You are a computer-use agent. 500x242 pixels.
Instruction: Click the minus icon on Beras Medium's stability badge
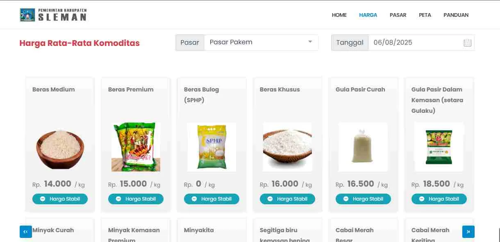coord(42,199)
